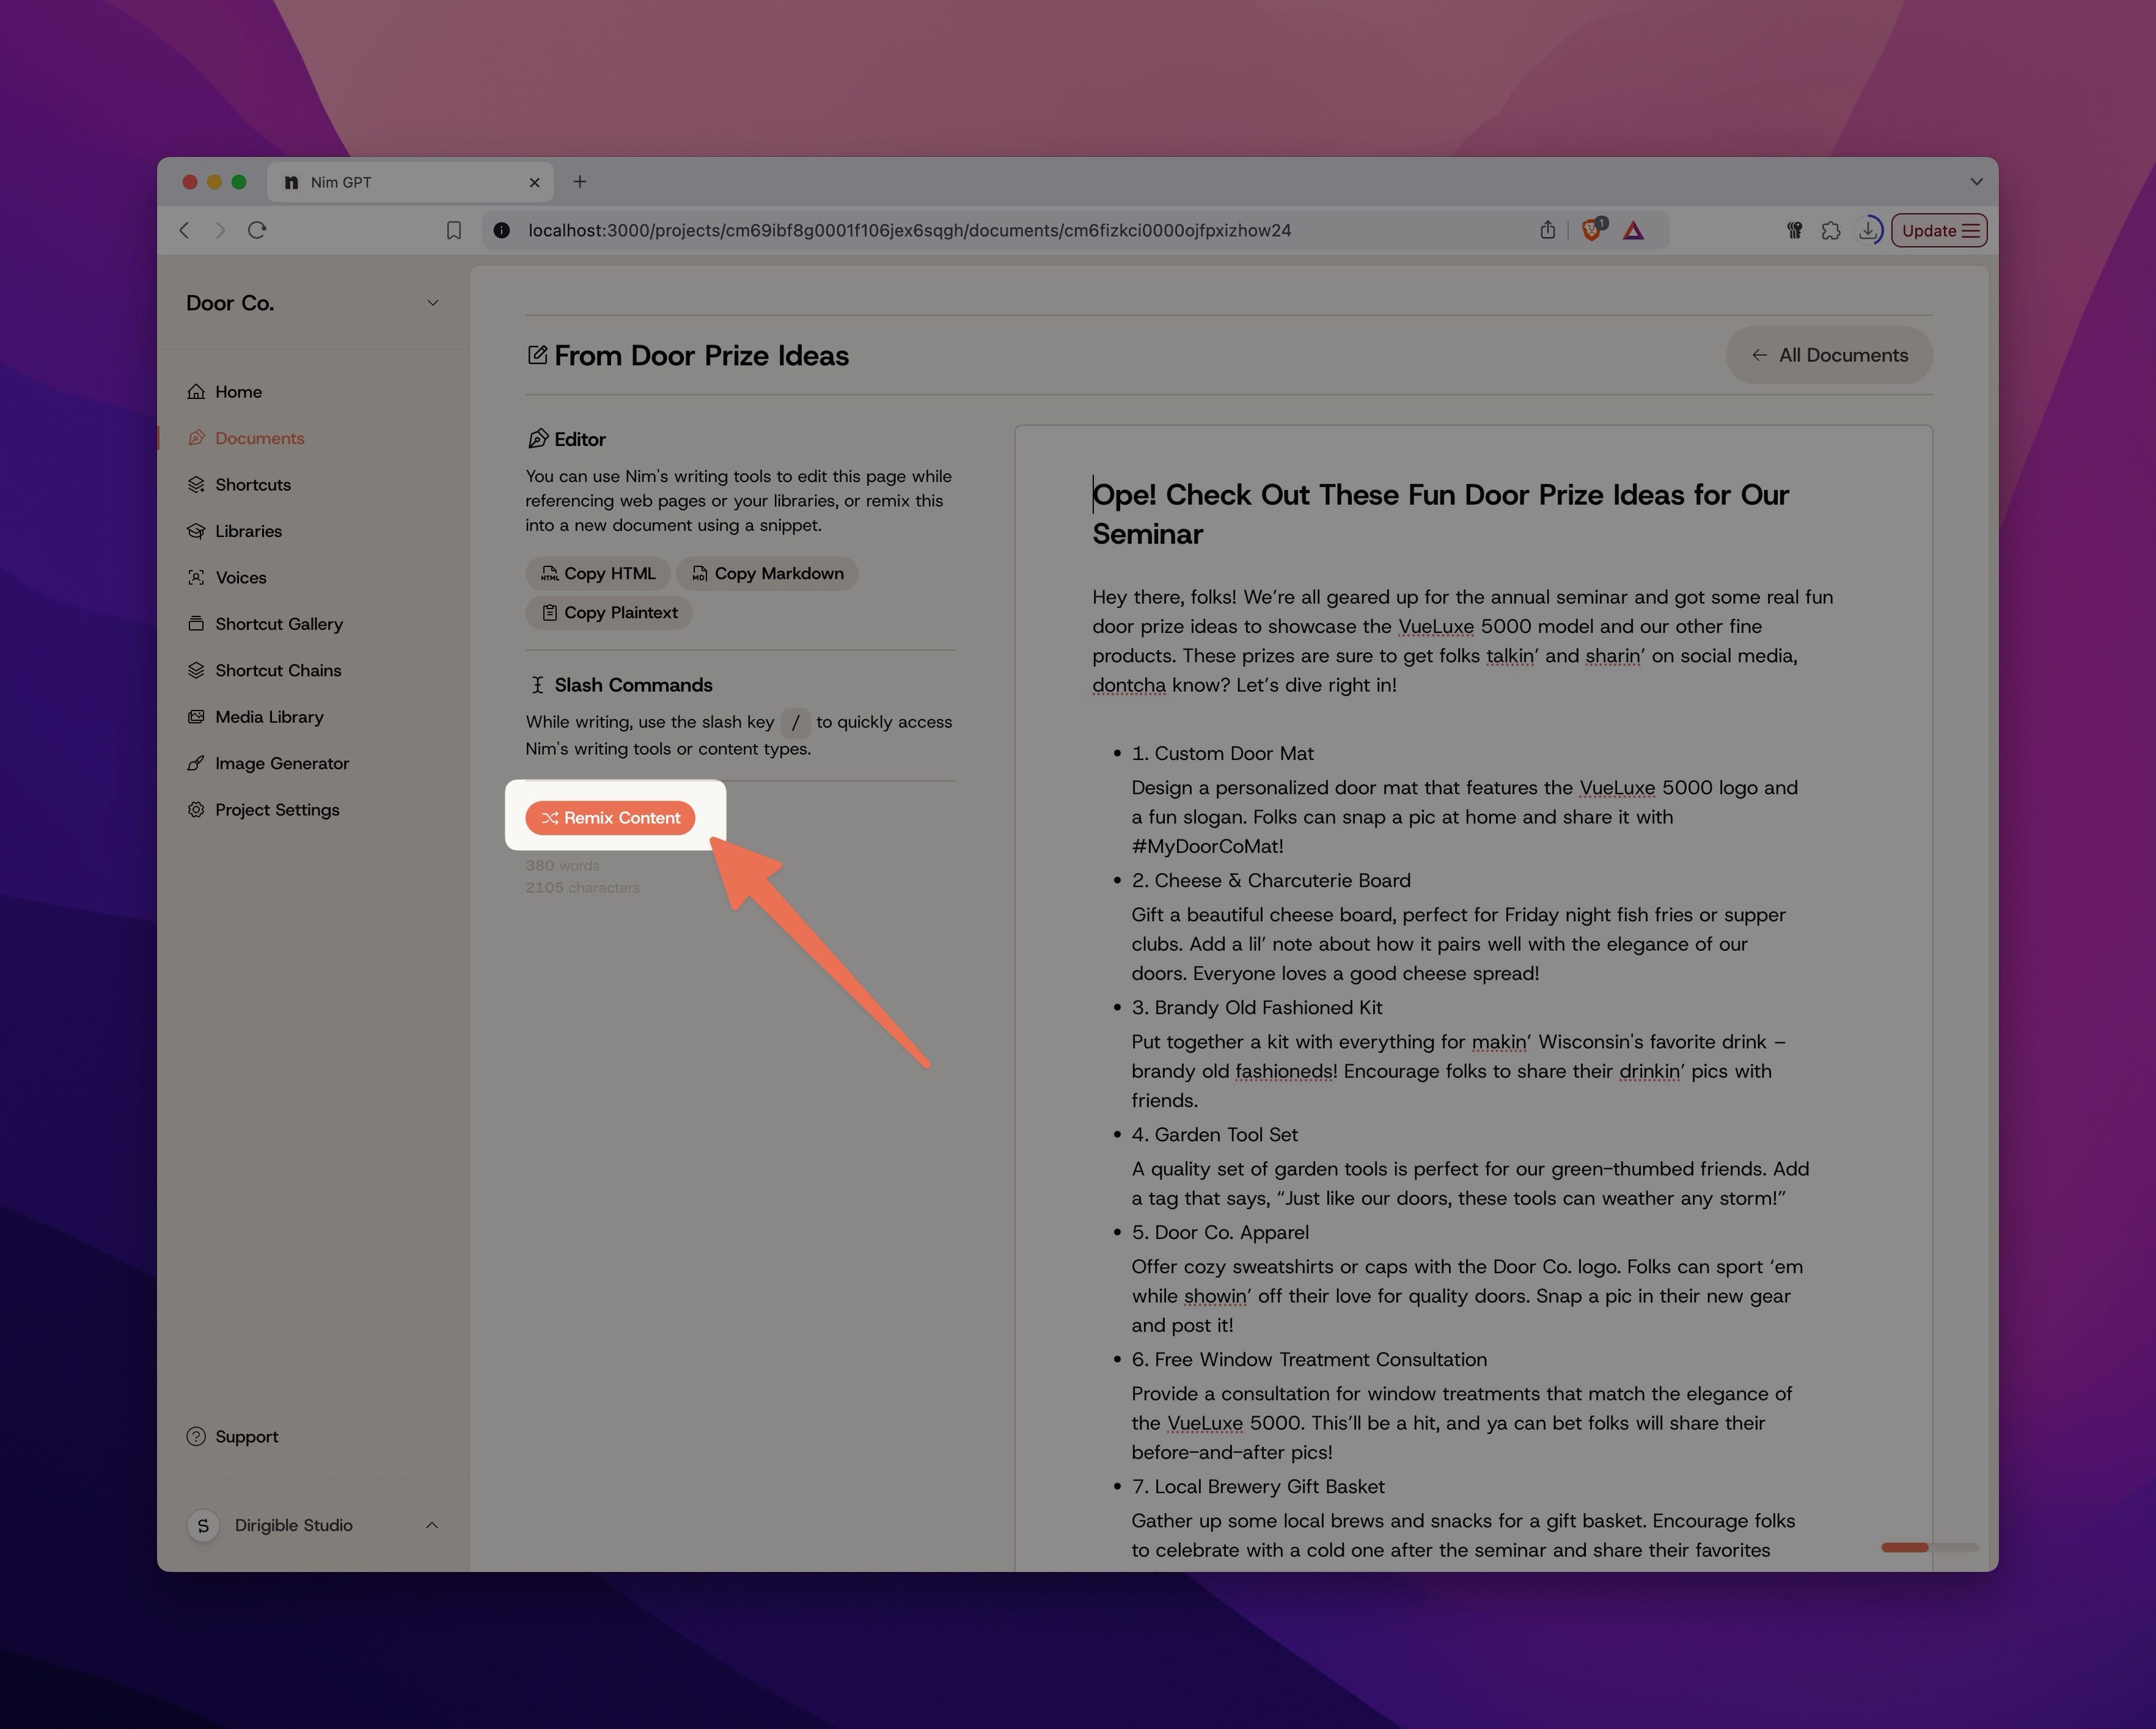Viewport: 2156px width, 1729px height.
Task: Open Image Generator from the sidebar
Action: (281, 763)
